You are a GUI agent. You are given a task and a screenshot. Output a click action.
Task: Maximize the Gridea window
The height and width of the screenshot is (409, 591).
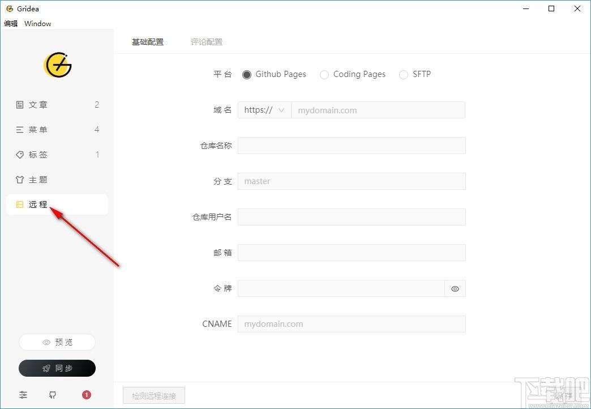coord(551,8)
